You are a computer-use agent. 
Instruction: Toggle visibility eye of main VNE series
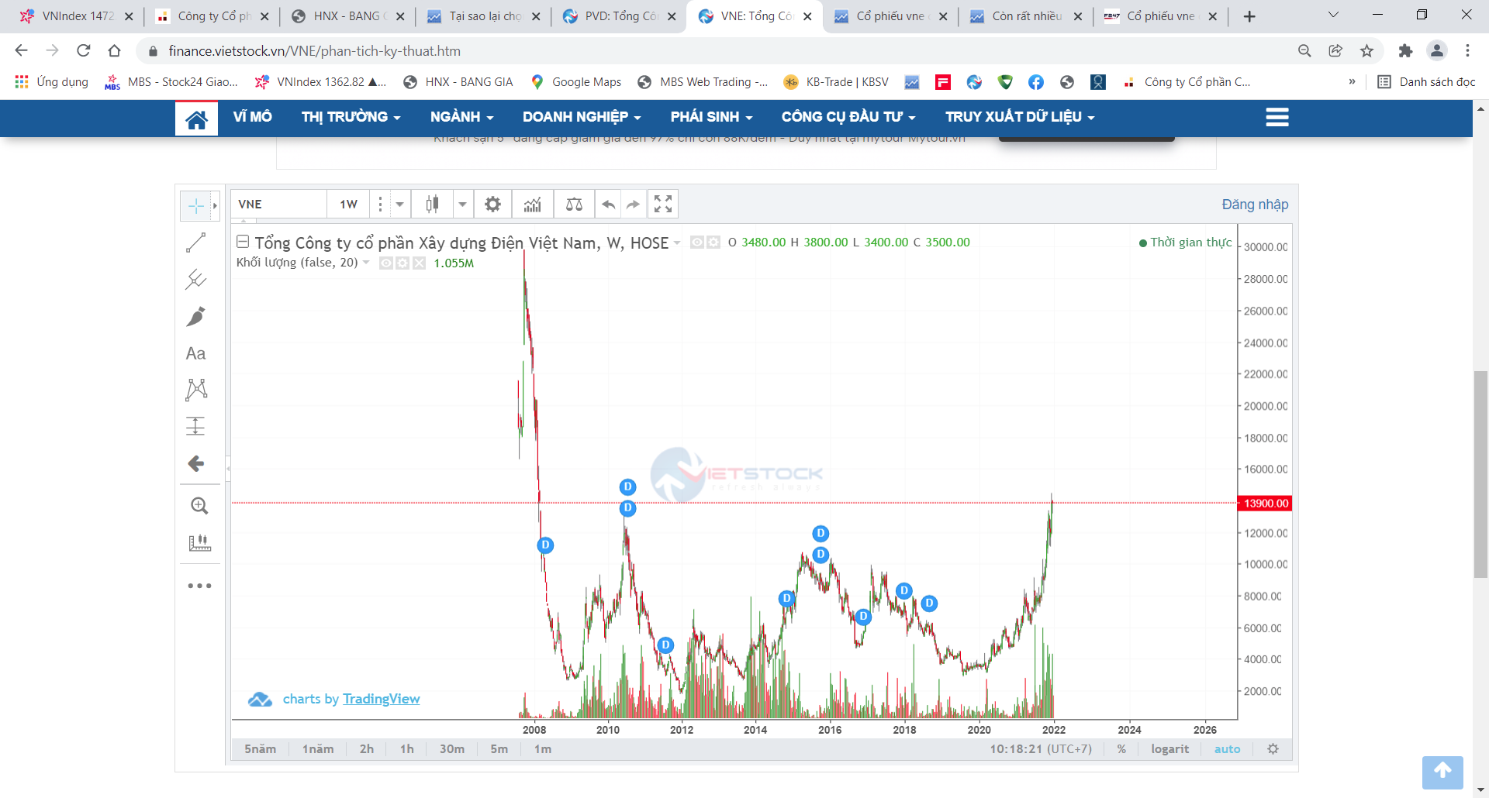(x=697, y=242)
